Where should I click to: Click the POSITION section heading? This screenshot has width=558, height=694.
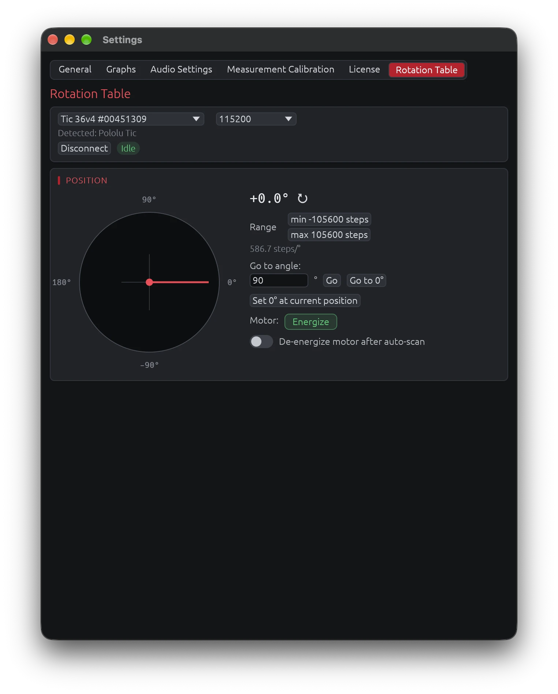tap(86, 180)
